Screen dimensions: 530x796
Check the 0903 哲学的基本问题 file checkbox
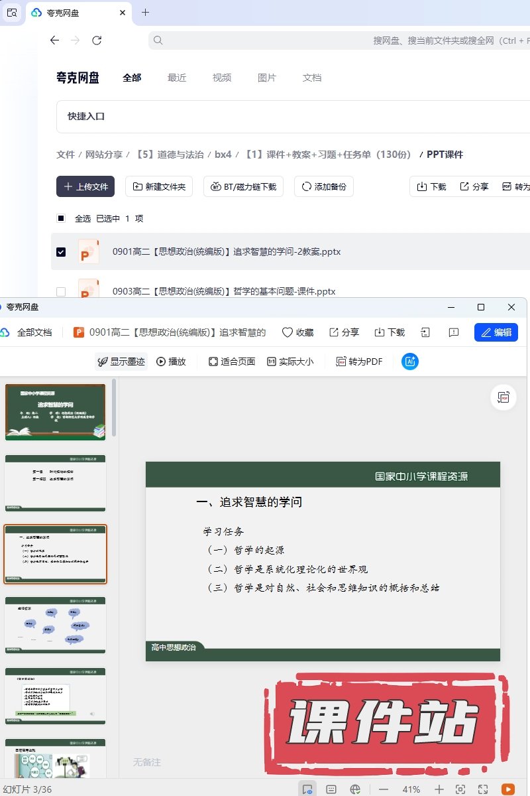tap(61, 291)
